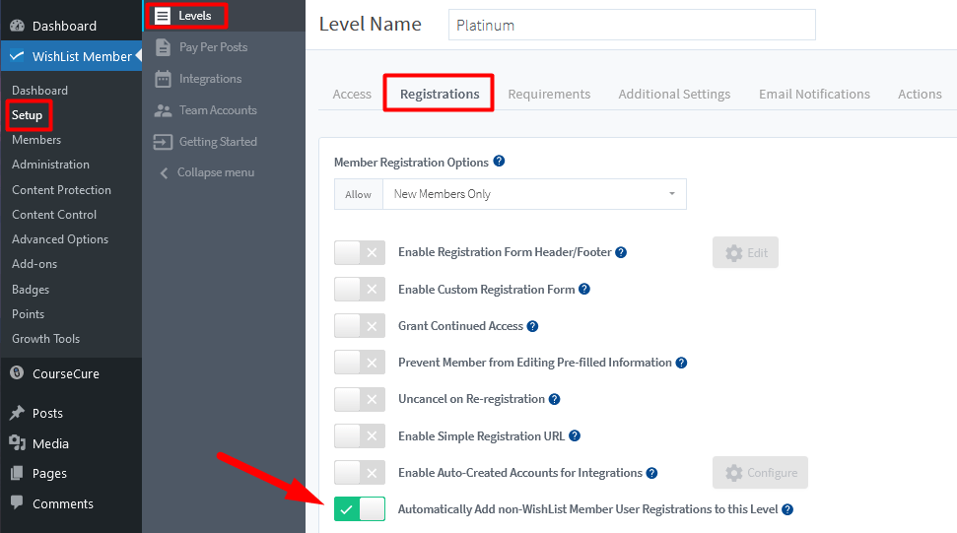The height and width of the screenshot is (533, 957).
Task: Open the Advanced Options submenu link
Action: [x=60, y=239]
